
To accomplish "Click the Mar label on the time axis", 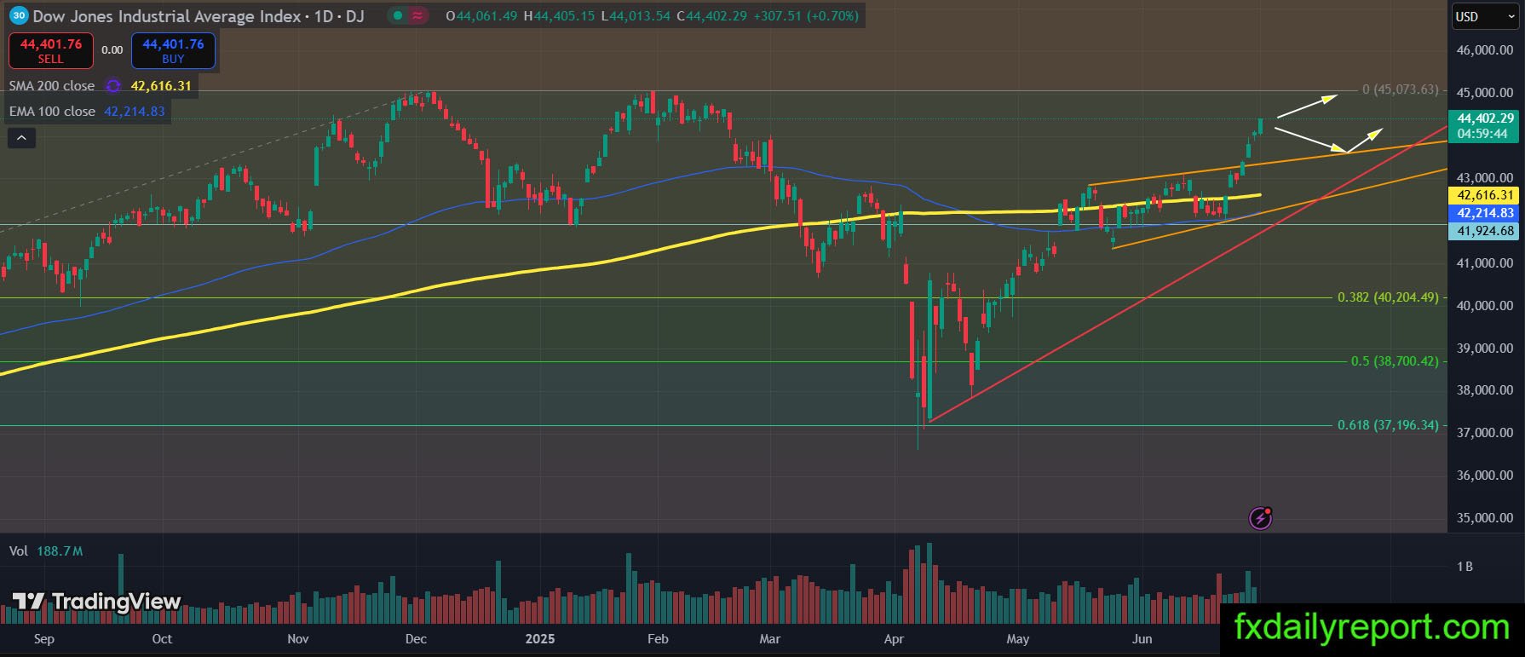I will [x=770, y=639].
